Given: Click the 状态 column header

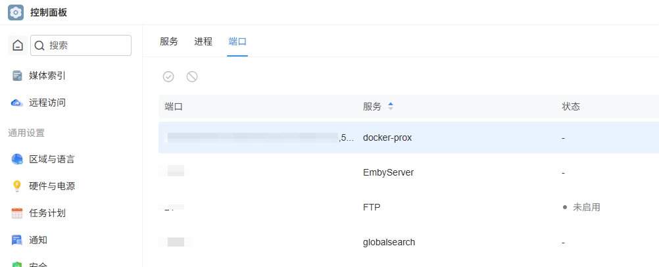Looking at the screenshot, I should (571, 107).
